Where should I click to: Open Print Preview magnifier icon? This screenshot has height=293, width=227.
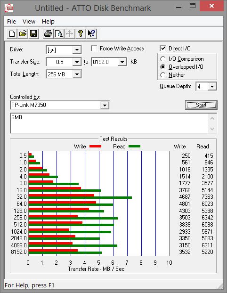coord(59,34)
